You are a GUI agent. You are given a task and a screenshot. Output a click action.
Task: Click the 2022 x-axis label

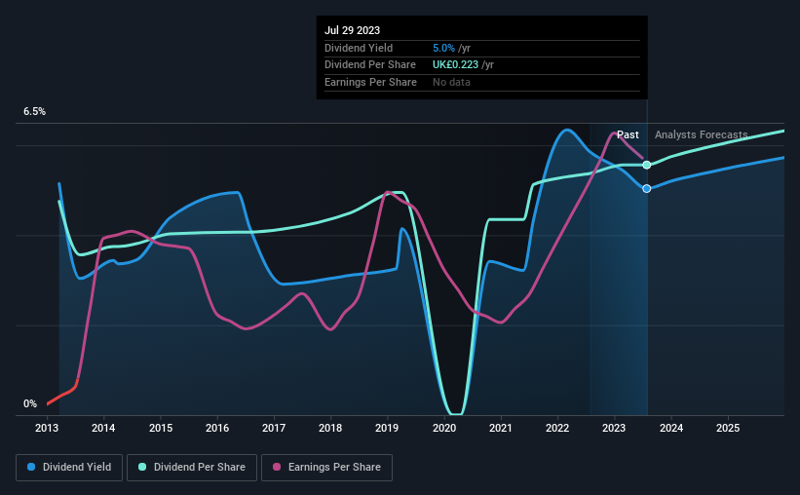(x=557, y=428)
